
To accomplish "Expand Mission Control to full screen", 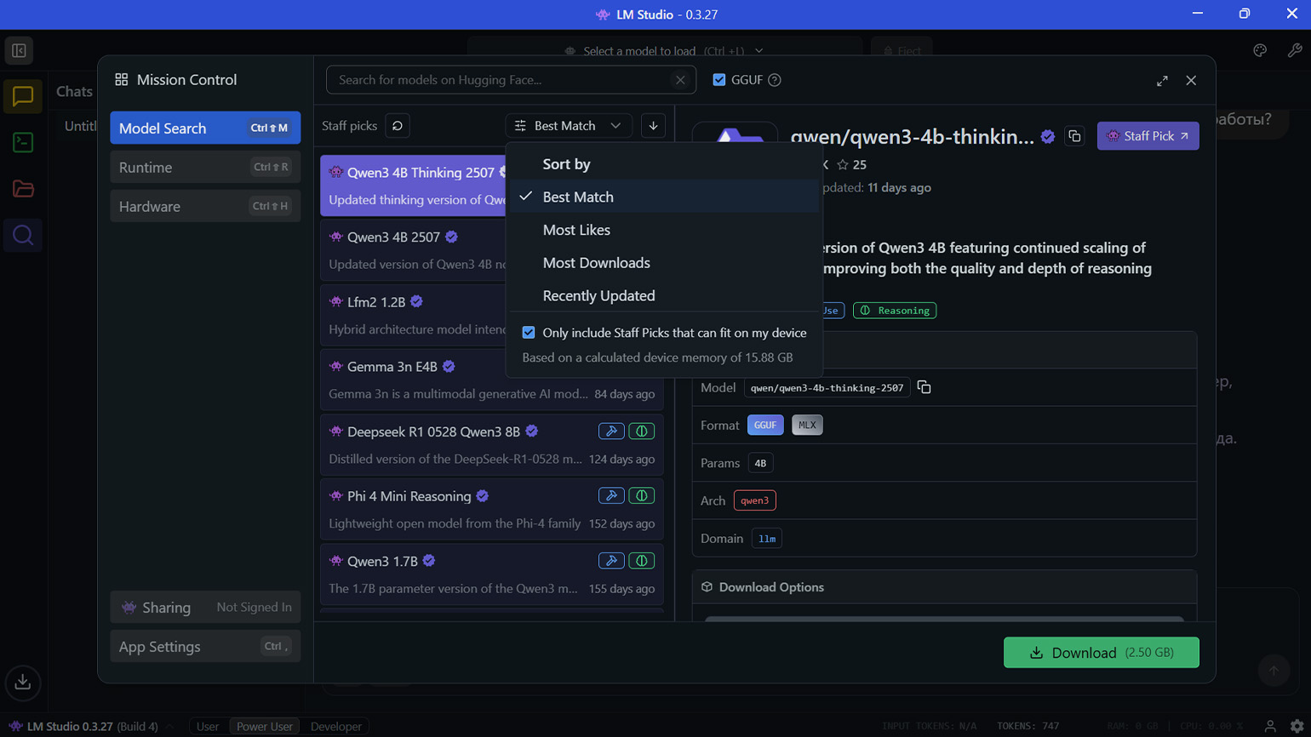I will coord(1162,81).
